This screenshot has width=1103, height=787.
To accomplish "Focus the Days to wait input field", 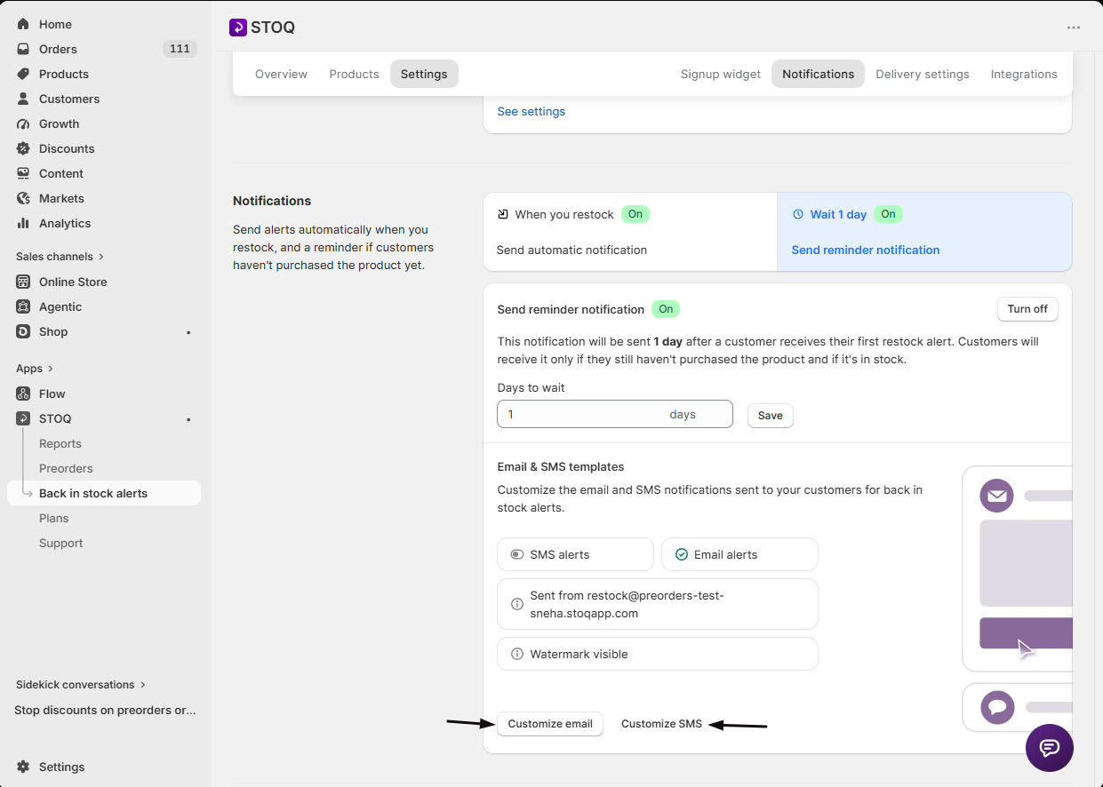I will tap(615, 414).
